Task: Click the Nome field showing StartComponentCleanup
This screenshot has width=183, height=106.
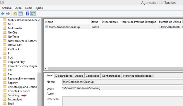Action: click(x=123, y=82)
